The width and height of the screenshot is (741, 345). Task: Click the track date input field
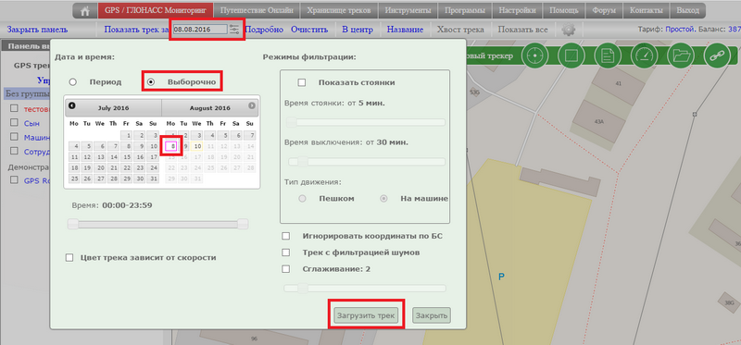[200, 30]
